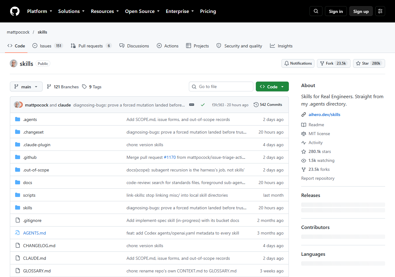The width and height of the screenshot is (395, 277).
Task: Click the Notifications button
Action: click(x=298, y=63)
